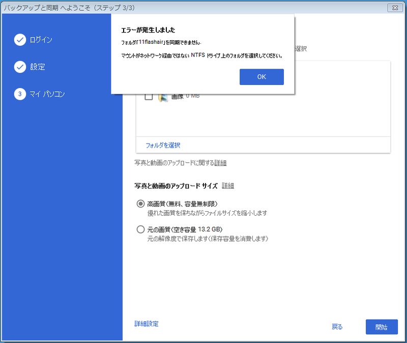Click the 戻る button
407x343 pixels.
tap(337, 327)
